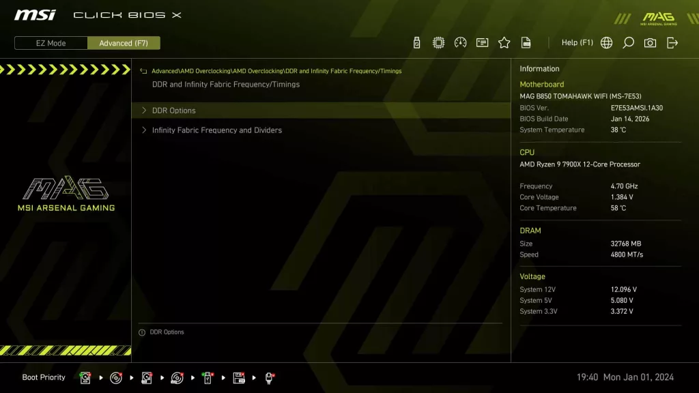The width and height of the screenshot is (699, 393).
Task: Open search with the magnifier icon
Action: (x=628, y=43)
